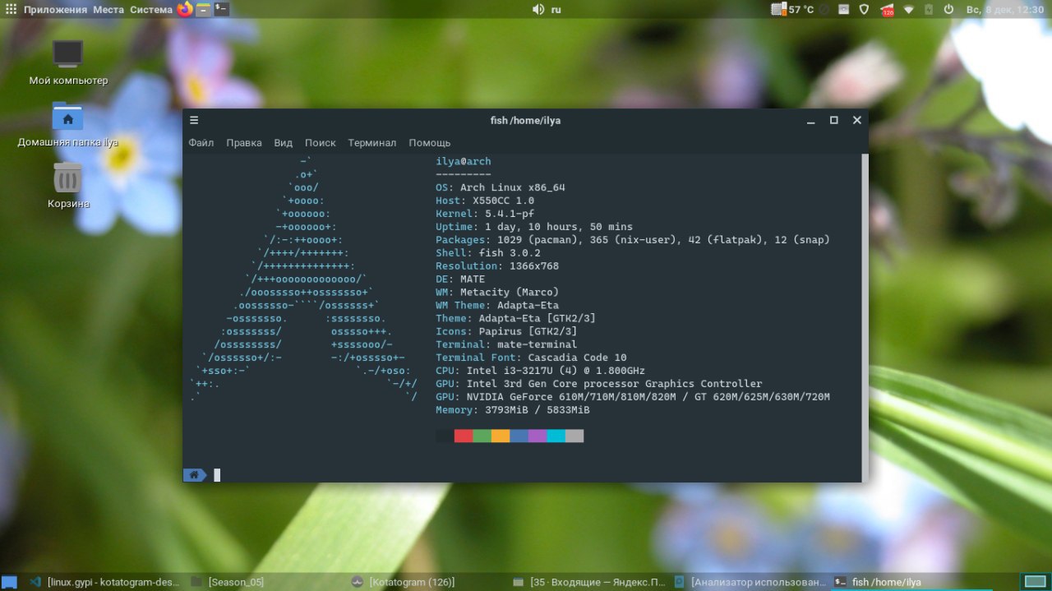Select the Корзина trash desktop icon
Viewport: 1052px width, 591px height.
(x=68, y=186)
